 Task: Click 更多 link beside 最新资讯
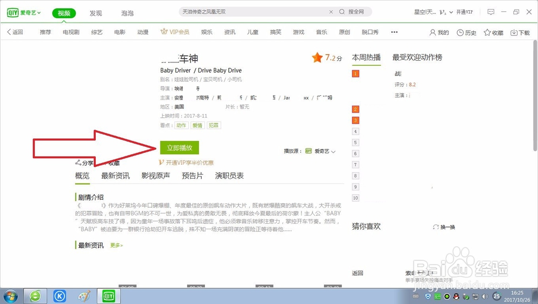point(116,245)
